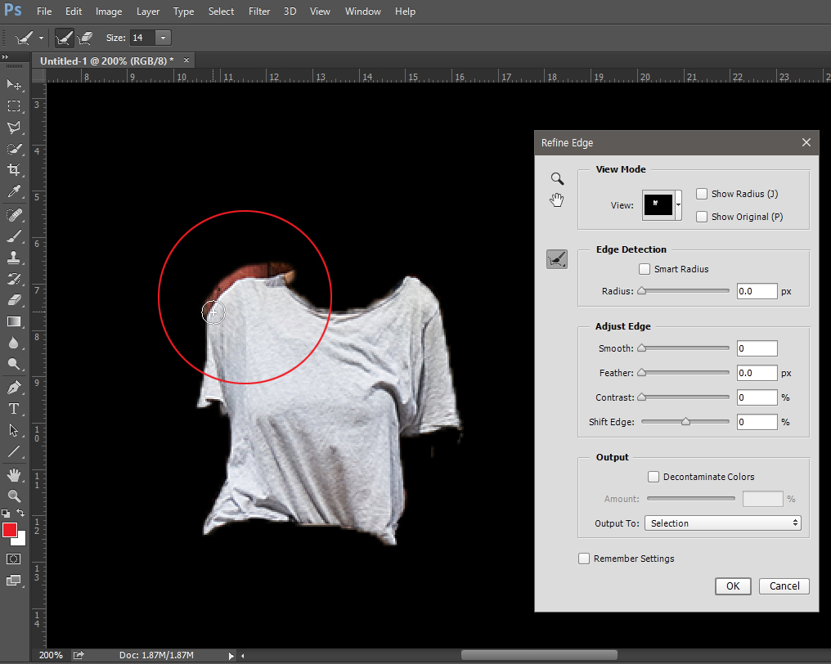Open the Output To dropdown
This screenshot has height=664, width=831.
click(722, 523)
